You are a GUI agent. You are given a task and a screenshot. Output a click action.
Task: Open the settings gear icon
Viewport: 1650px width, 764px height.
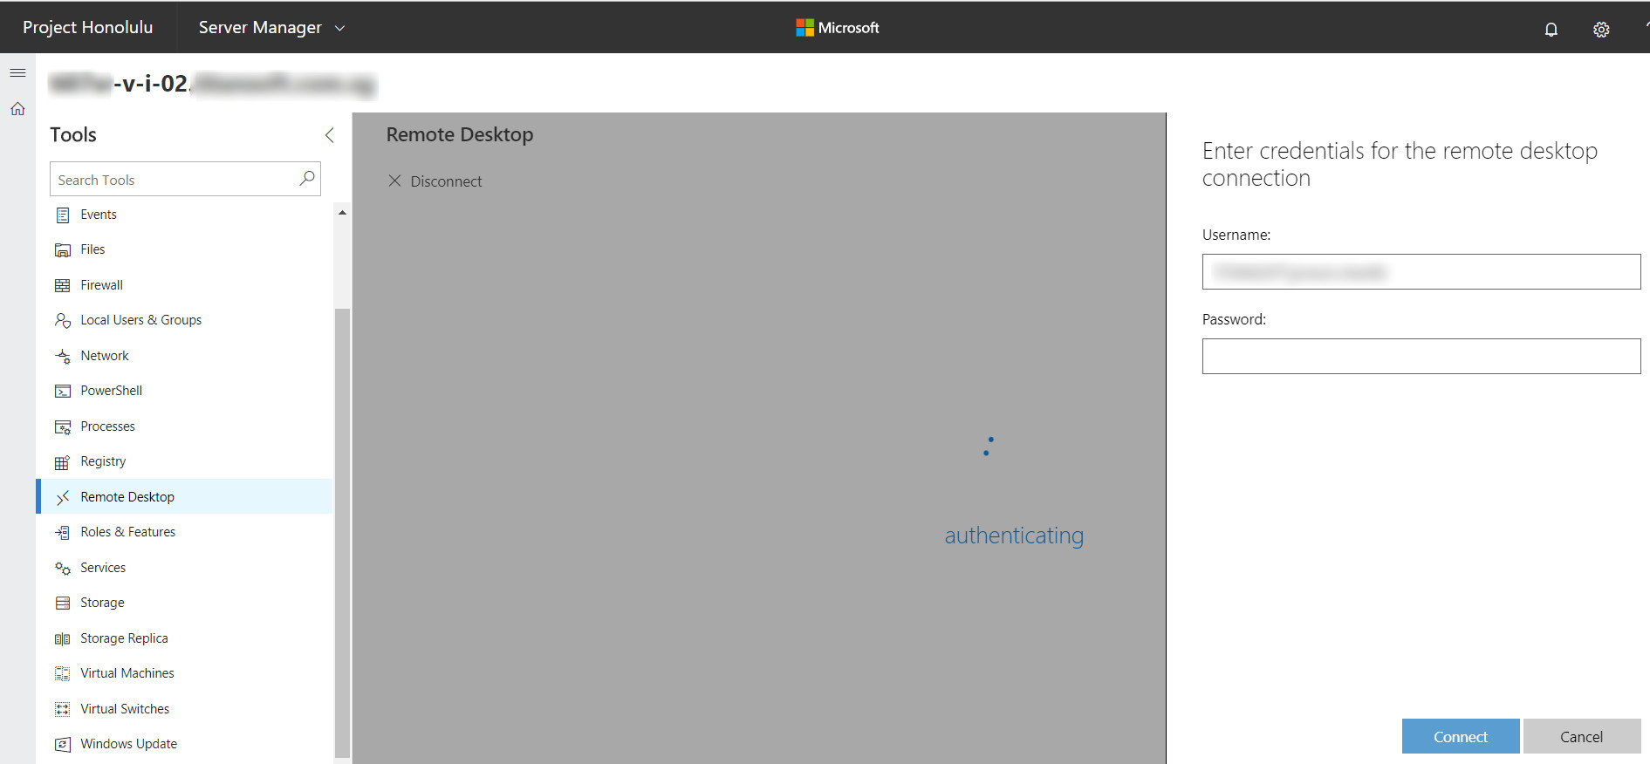tap(1601, 29)
